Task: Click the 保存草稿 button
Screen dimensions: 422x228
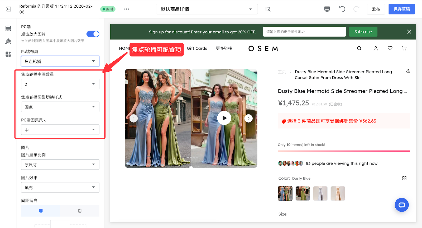Action: pyautogui.click(x=401, y=9)
